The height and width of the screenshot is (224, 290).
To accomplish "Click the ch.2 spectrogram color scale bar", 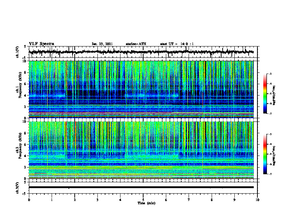I will click(x=265, y=154).
